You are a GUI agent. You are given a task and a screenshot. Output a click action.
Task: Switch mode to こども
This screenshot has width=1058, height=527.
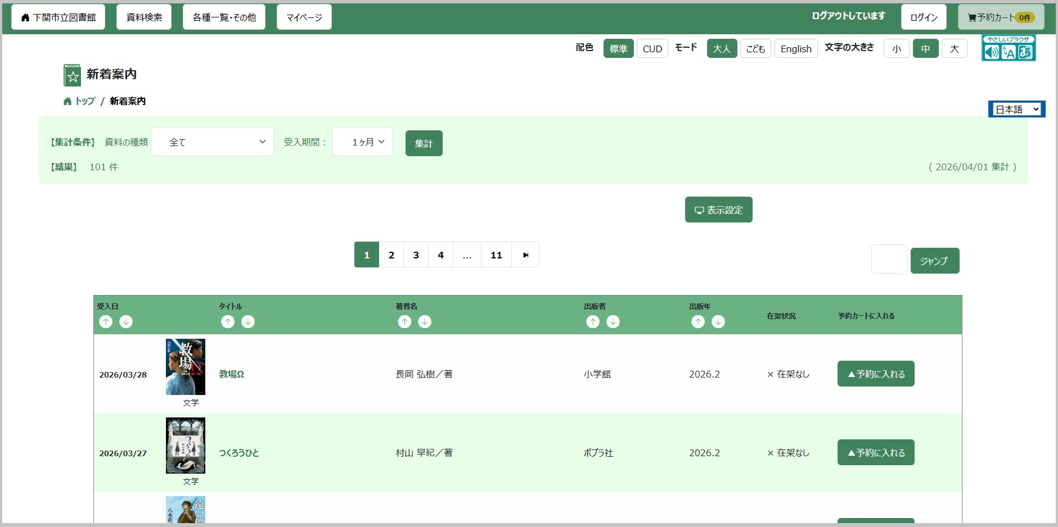755,49
